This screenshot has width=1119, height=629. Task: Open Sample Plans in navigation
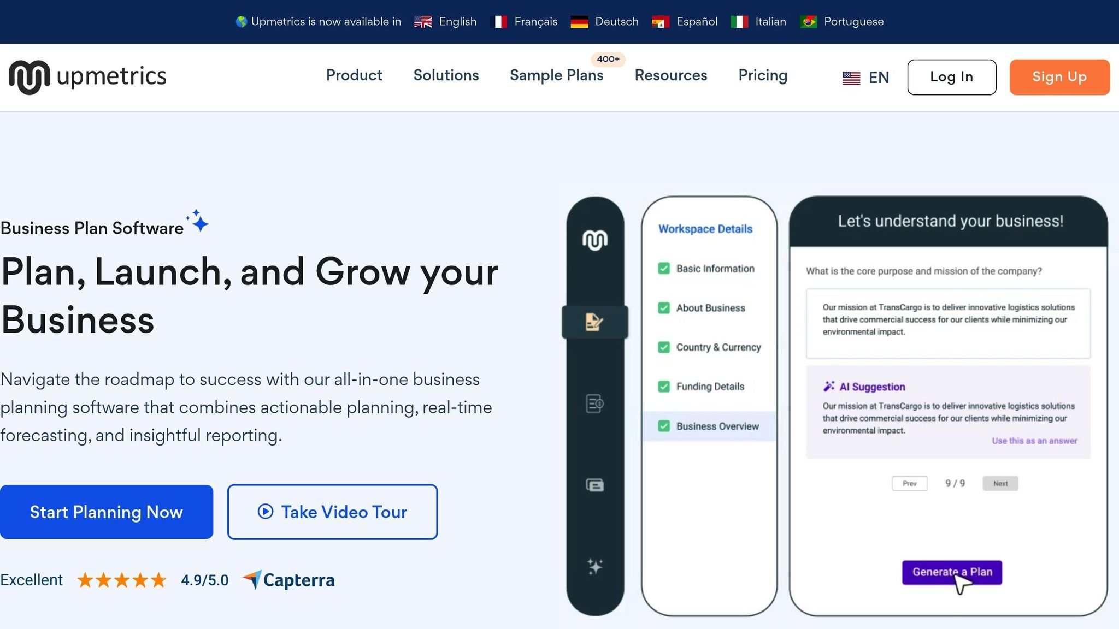click(x=556, y=75)
